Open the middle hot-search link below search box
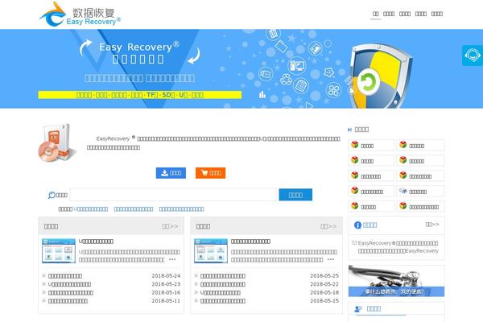Viewport: 483px width, 322px height. coord(134,209)
